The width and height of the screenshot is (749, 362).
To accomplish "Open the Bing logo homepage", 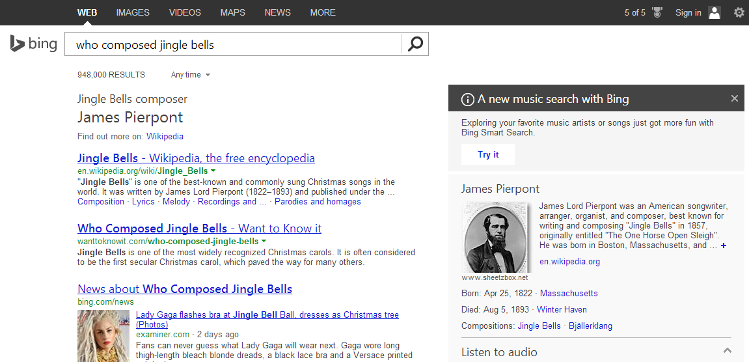I will (33, 44).
